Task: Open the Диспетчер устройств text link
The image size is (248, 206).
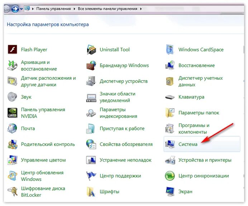Action: pyautogui.click(x=124, y=81)
